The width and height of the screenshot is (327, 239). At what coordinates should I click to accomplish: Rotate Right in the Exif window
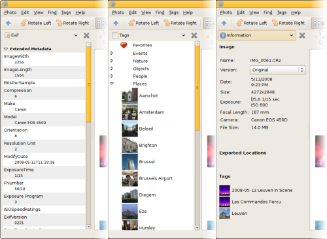(73, 23)
